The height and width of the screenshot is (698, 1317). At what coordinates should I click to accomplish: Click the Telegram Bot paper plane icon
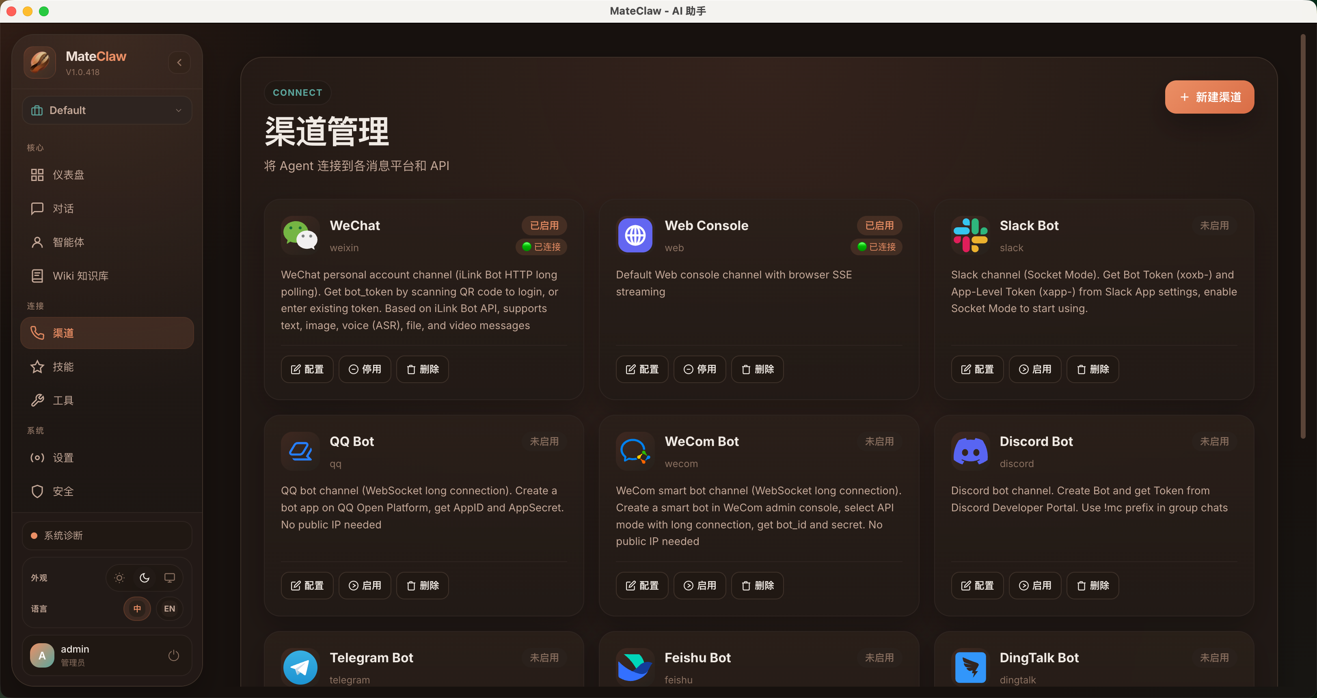pos(300,667)
